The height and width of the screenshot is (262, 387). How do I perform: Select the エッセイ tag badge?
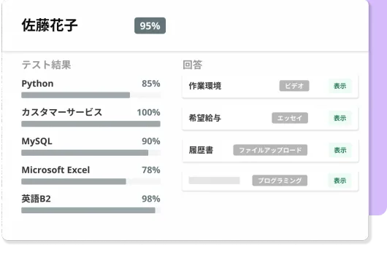(x=290, y=118)
